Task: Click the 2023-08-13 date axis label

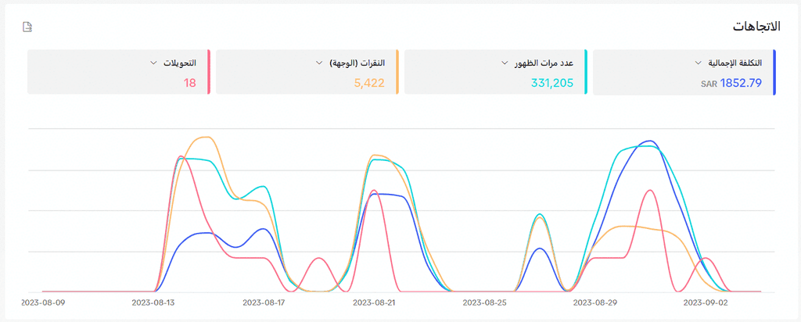Action: coord(153,302)
